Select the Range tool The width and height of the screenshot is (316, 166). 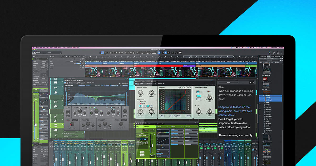pyautogui.click(x=105, y=53)
